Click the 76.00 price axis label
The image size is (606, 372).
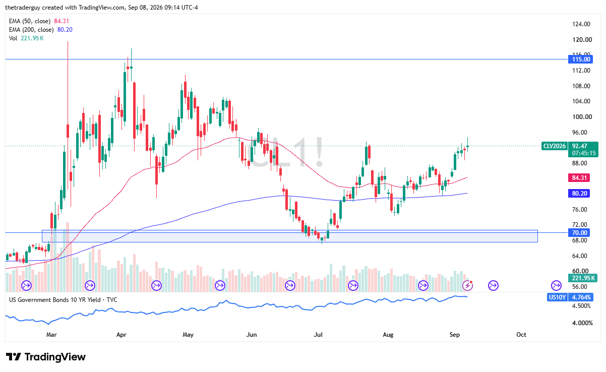point(579,210)
